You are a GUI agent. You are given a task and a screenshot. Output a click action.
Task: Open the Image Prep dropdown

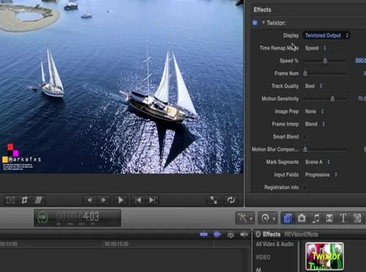(x=314, y=112)
